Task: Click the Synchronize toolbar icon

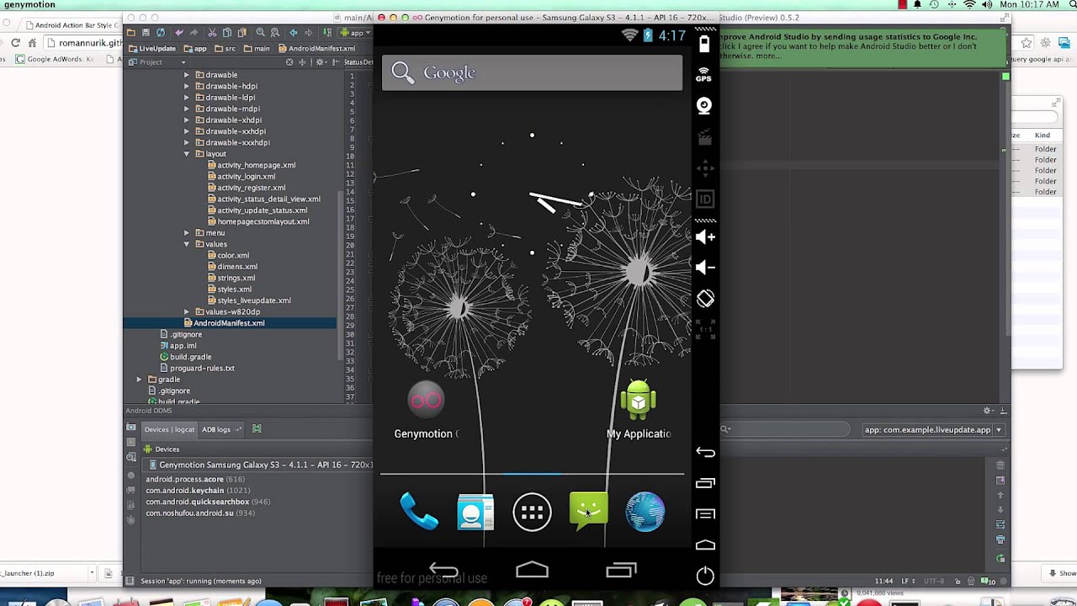Action: [x=161, y=33]
